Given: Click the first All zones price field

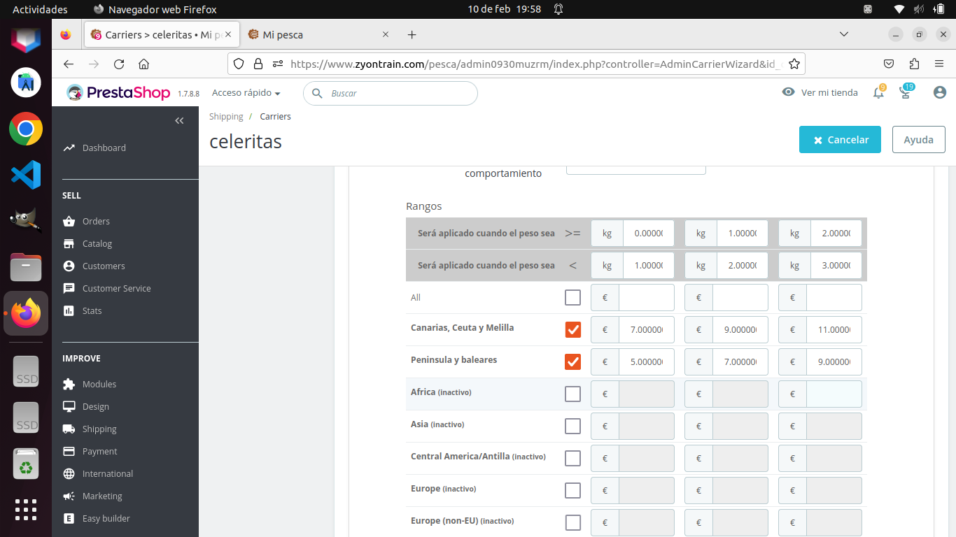Looking at the screenshot, I should [x=647, y=297].
